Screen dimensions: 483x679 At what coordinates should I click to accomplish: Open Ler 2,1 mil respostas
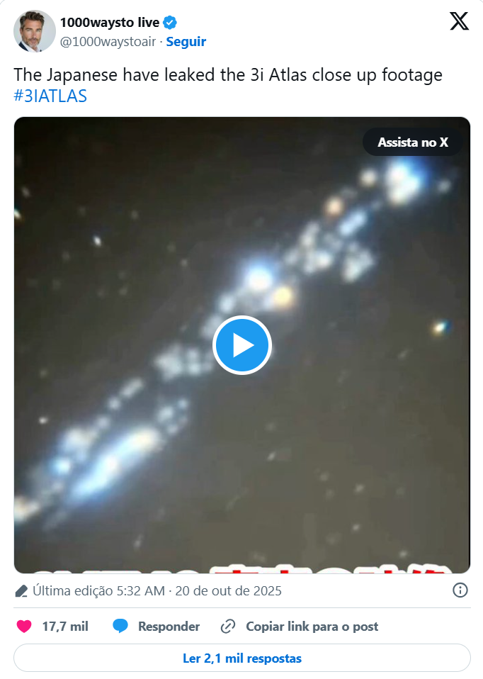click(x=242, y=658)
